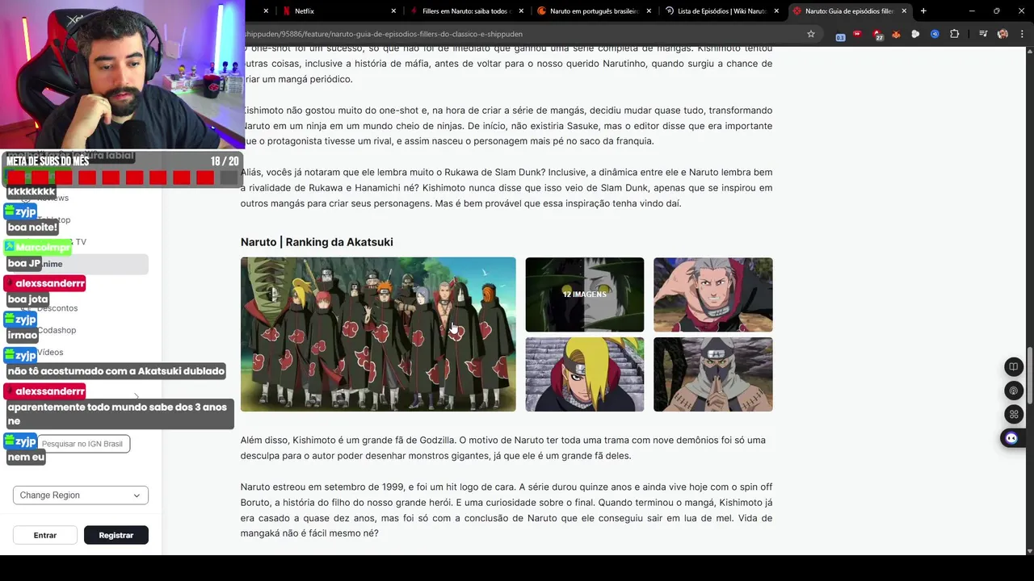Open the Discord icon on right edge
Image resolution: width=1034 pixels, height=581 pixels.
1011,438
